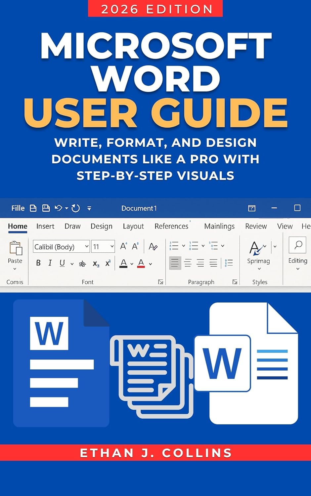Toggle italic text formatting
This screenshot has width=311, height=496.
(x=50, y=263)
